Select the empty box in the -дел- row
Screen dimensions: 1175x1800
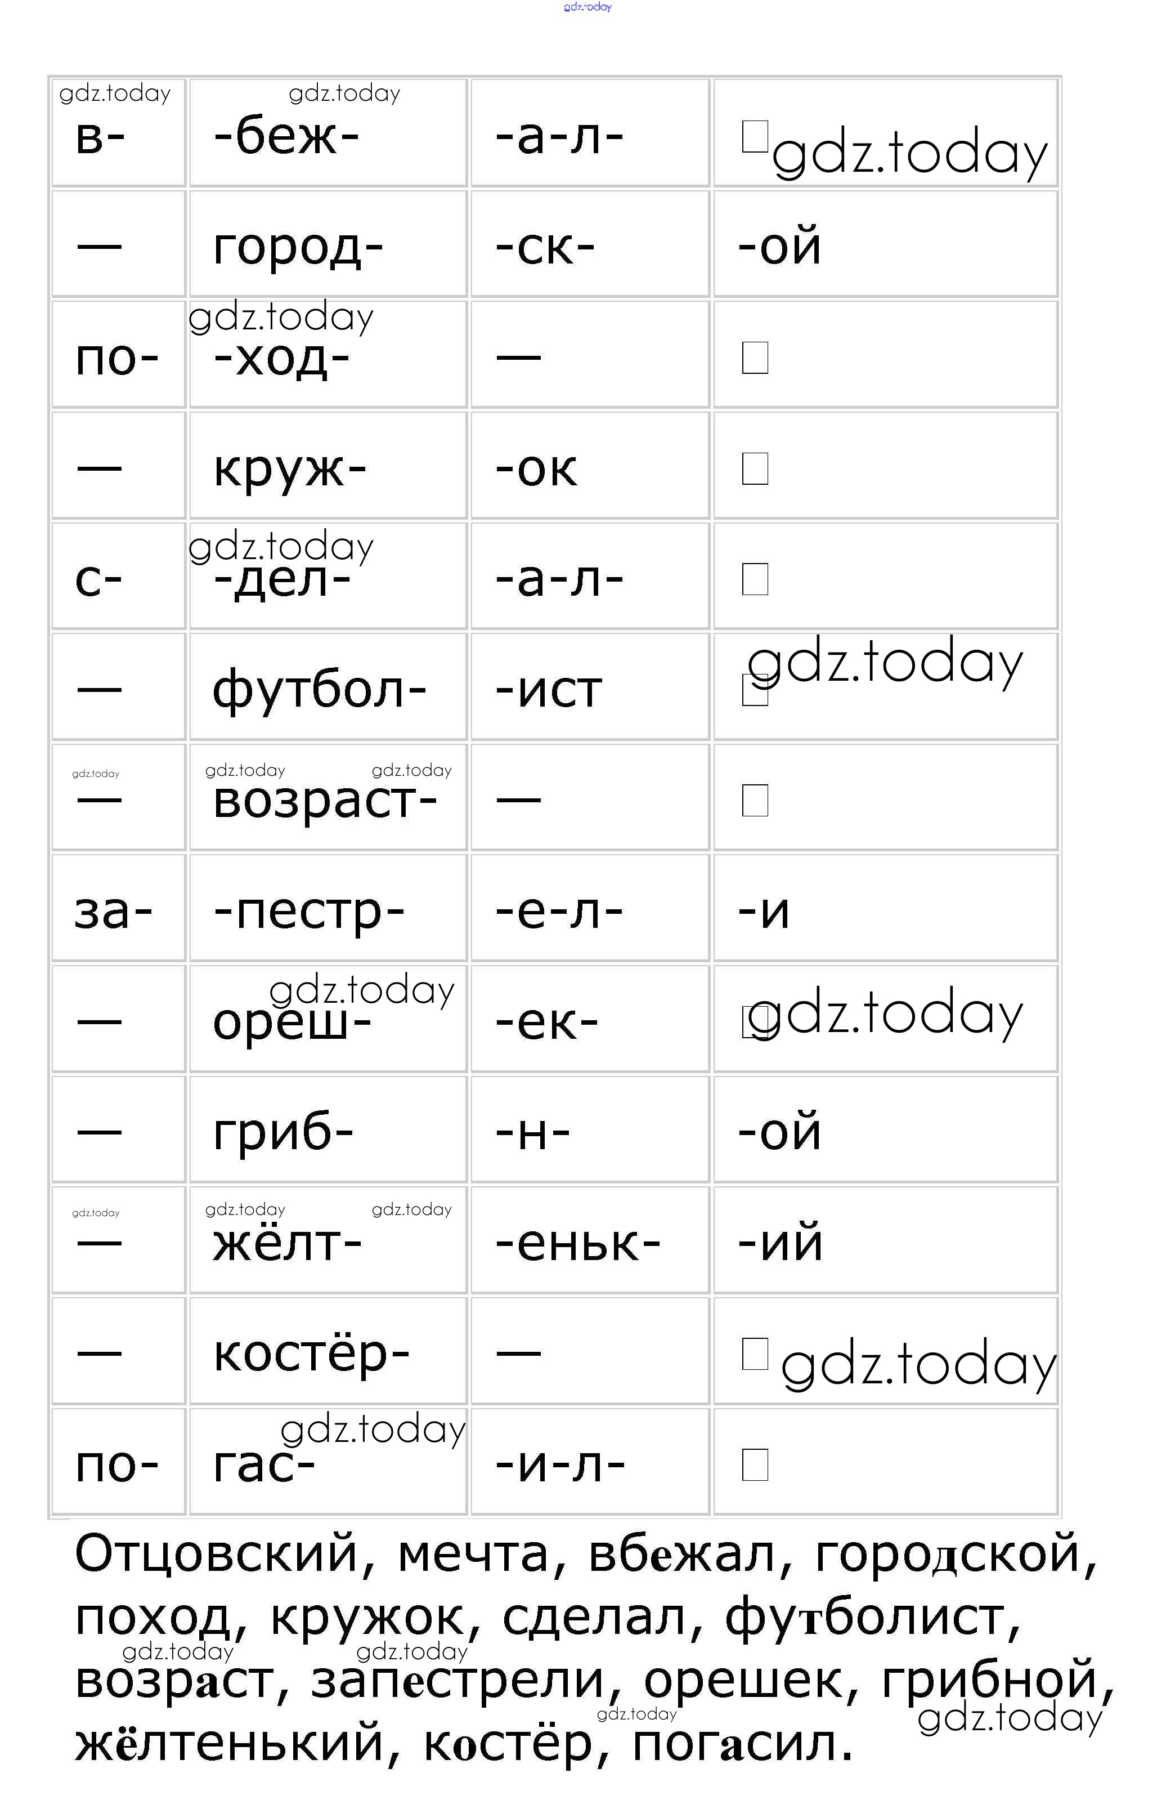coord(755,579)
